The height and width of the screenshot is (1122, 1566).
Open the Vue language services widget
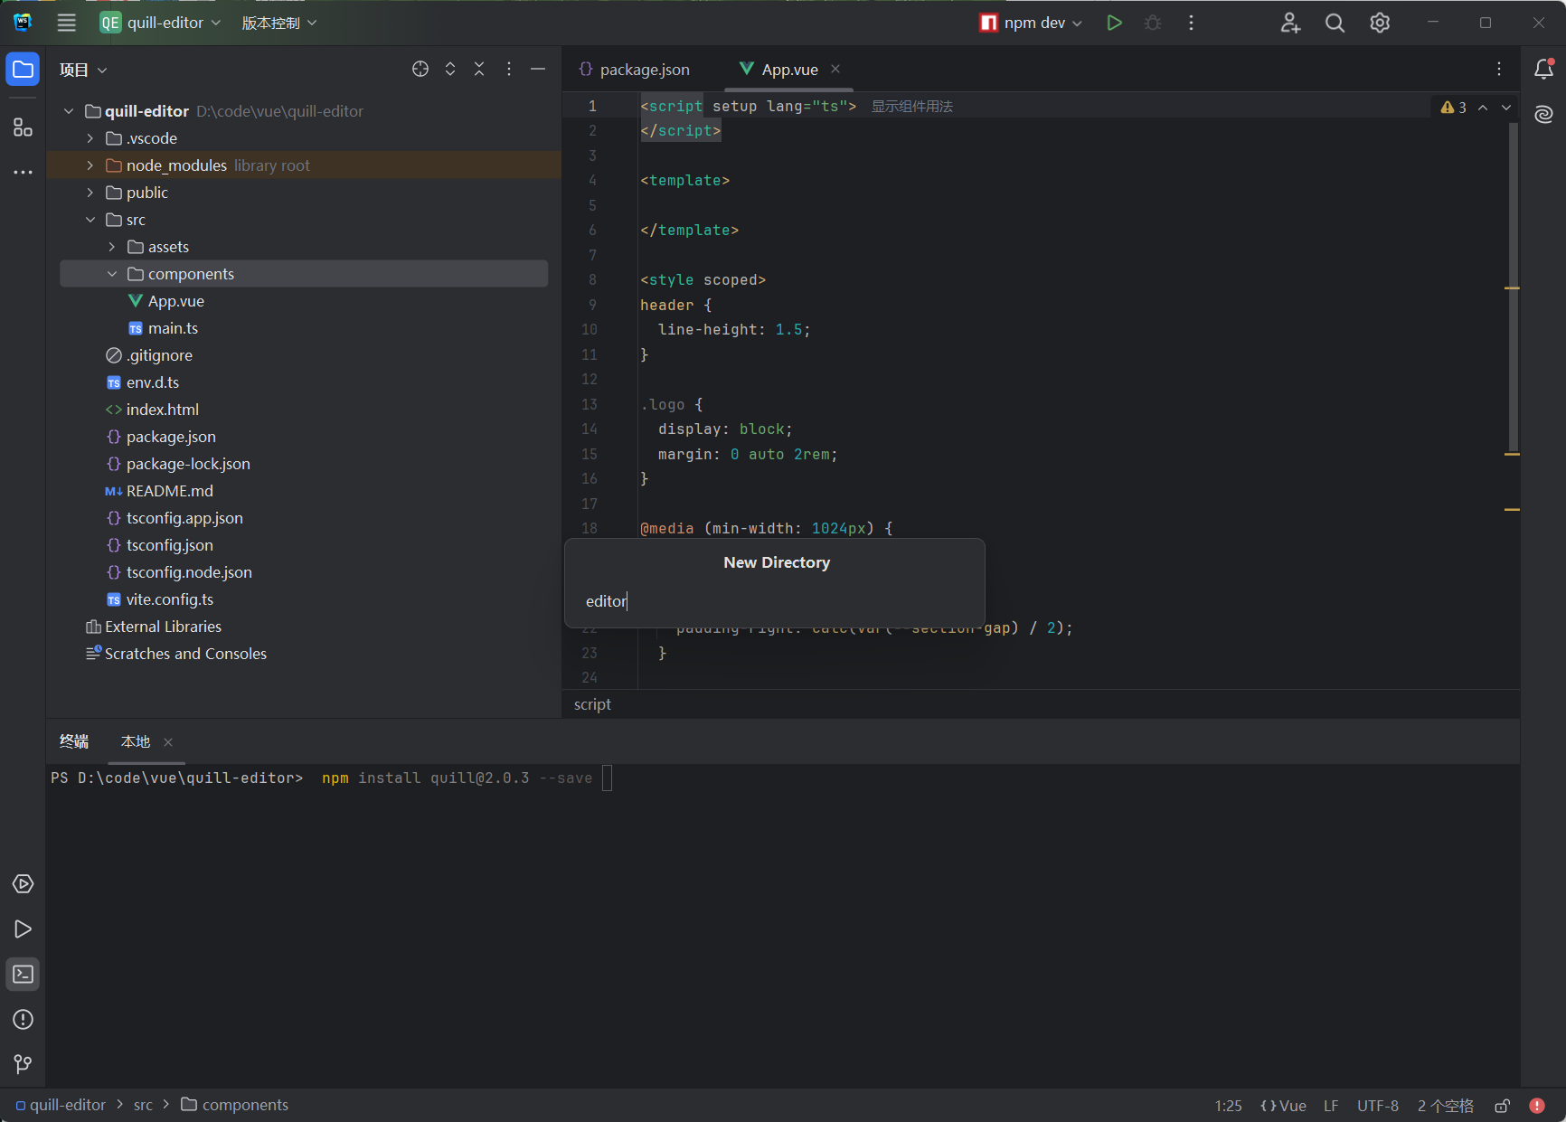1283,1106
